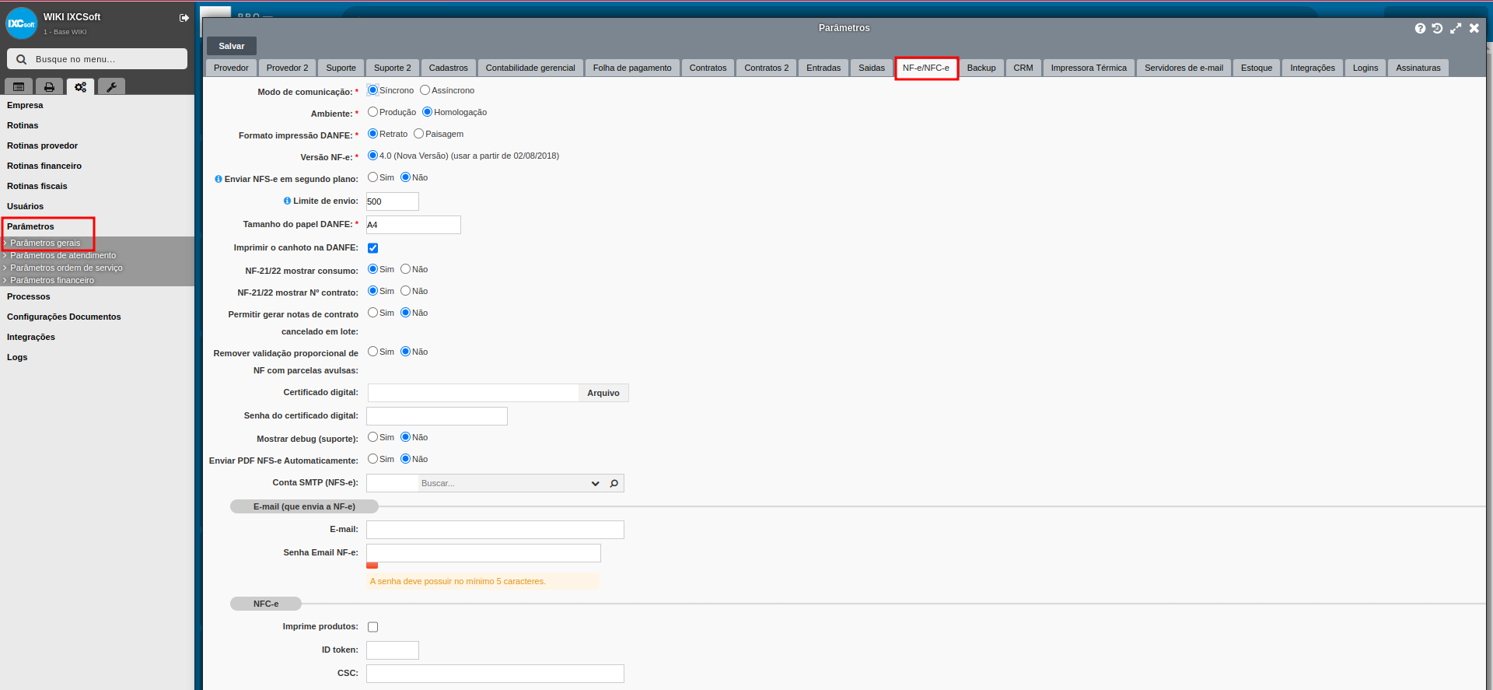Collapse the Parâmetros menu section

30,226
